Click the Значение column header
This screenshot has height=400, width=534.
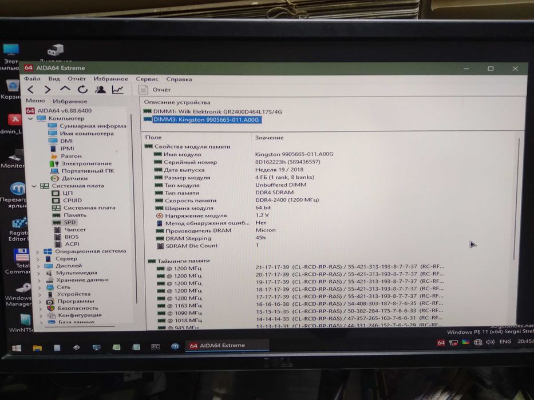(x=269, y=138)
